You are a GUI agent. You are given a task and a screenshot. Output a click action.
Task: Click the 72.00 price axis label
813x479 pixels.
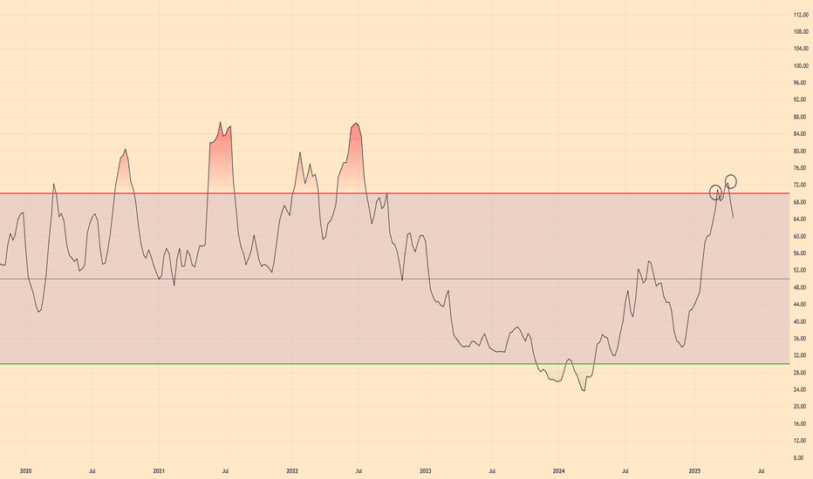(801, 185)
